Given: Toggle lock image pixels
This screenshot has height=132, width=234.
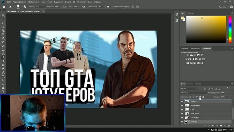Looking at the screenshot, I should (193, 97).
